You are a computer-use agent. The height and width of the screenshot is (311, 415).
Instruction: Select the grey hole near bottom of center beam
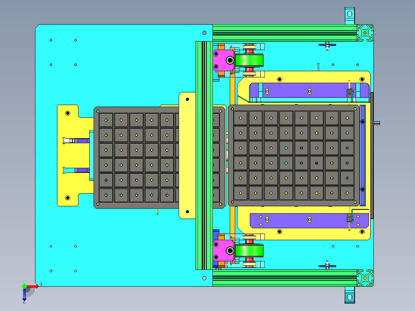point(204,278)
